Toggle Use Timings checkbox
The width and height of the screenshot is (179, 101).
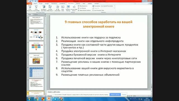pyautogui.click(x=79, y=8)
